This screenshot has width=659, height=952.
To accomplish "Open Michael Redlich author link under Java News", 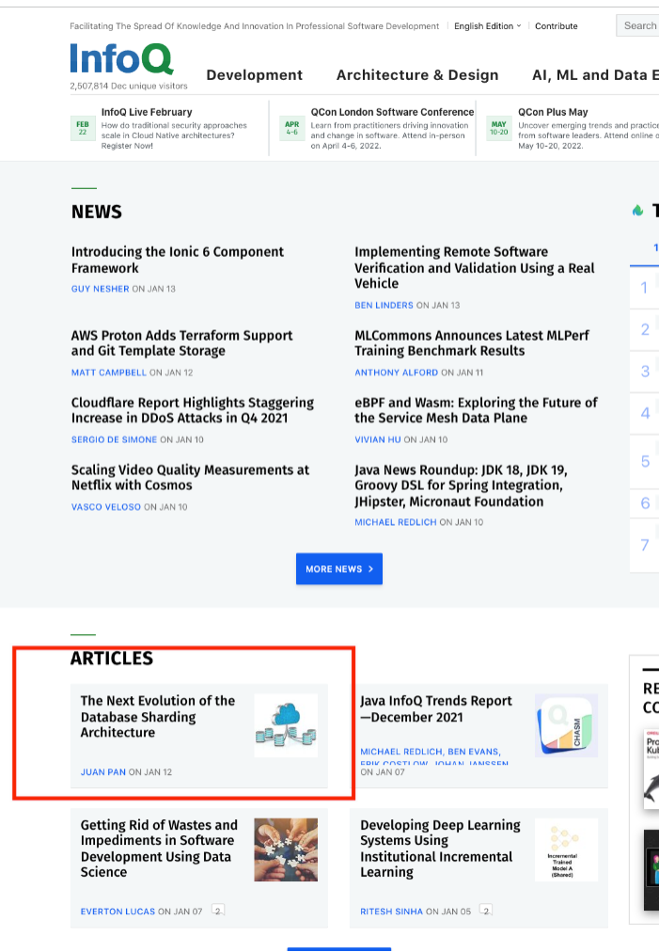I will [396, 522].
